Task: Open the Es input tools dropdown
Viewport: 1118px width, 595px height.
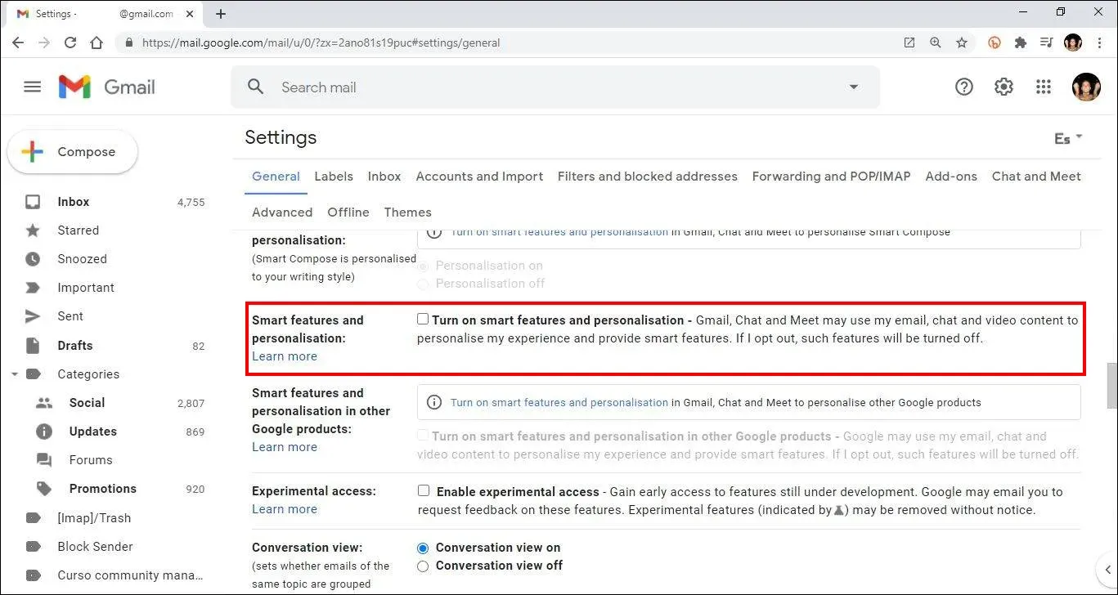Action: click(1068, 138)
